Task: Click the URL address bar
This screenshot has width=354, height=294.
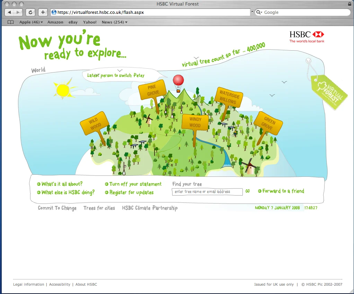Action: [x=150, y=12]
